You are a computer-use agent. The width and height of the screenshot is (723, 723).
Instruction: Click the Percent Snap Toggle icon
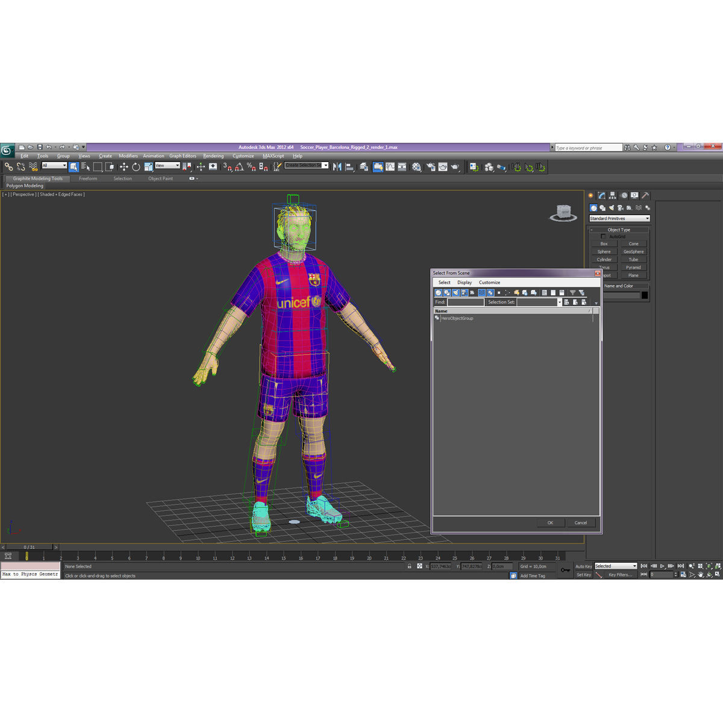click(251, 166)
